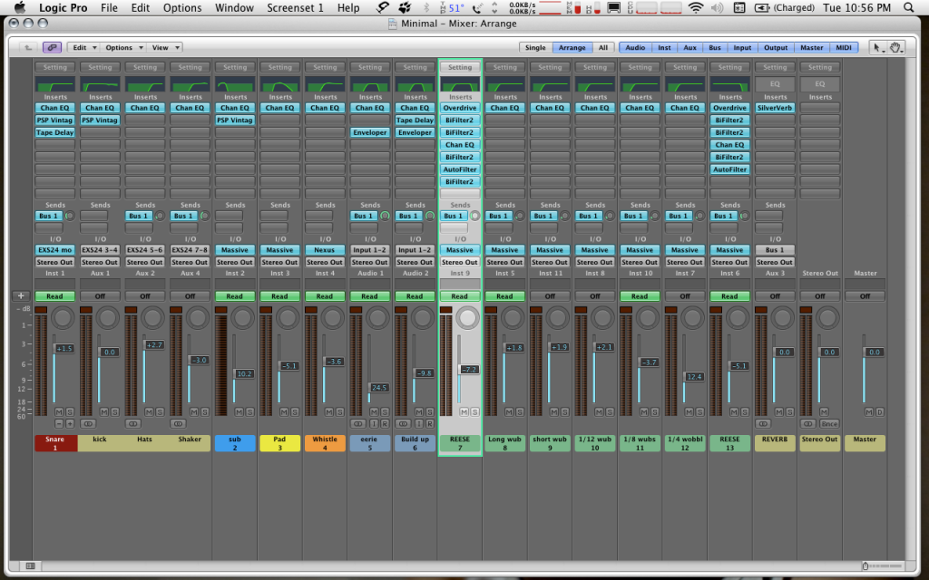Image resolution: width=929 pixels, height=580 pixels.
Task: Open the Edit dropdown in mixer toolbar
Action: click(83, 47)
